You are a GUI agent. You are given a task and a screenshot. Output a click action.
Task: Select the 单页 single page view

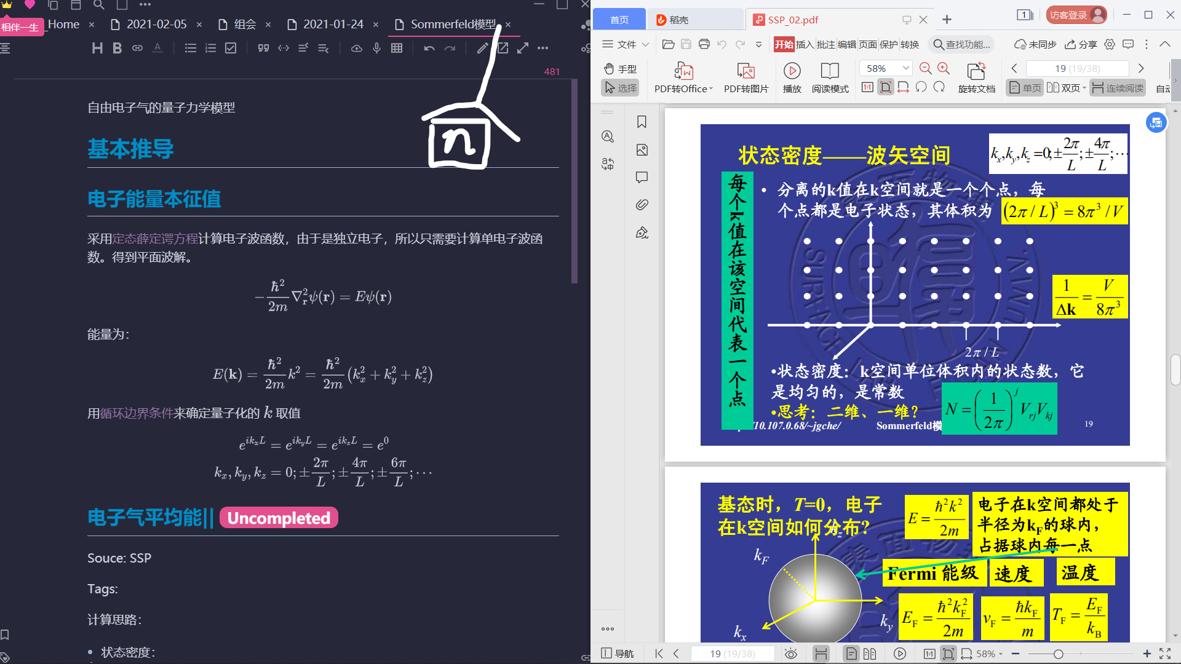pos(1025,88)
